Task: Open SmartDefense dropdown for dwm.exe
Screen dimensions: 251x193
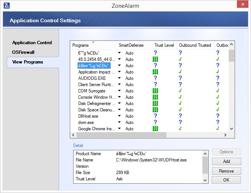Action: pyautogui.click(x=119, y=122)
